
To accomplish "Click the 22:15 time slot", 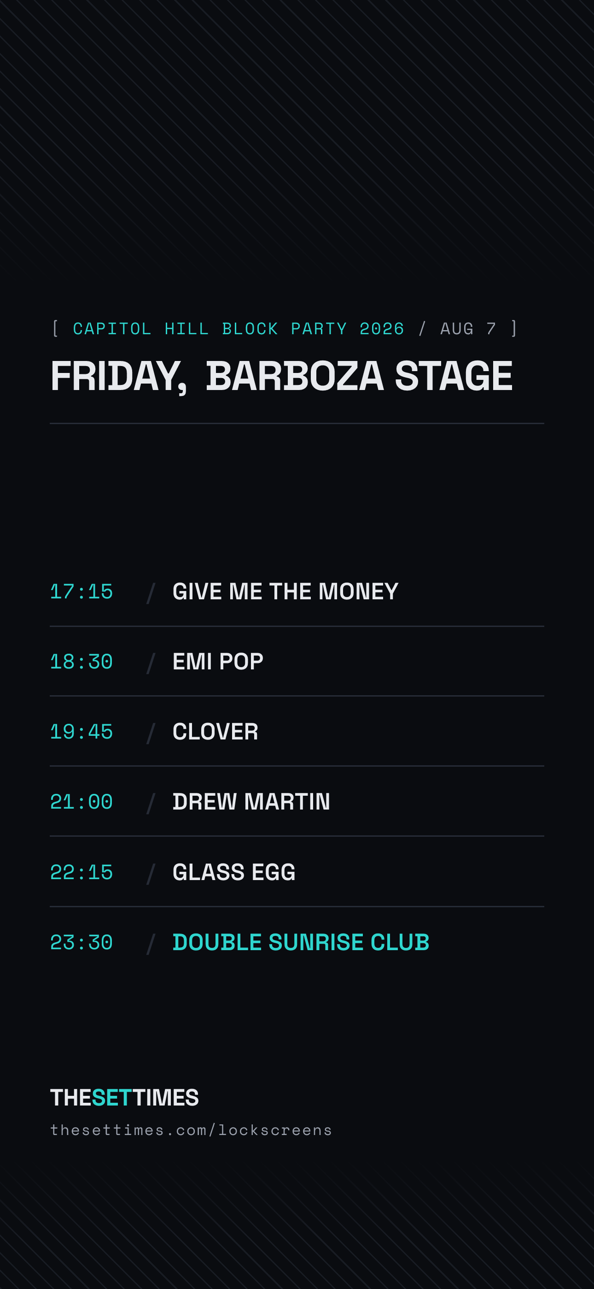I will [82, 873].
